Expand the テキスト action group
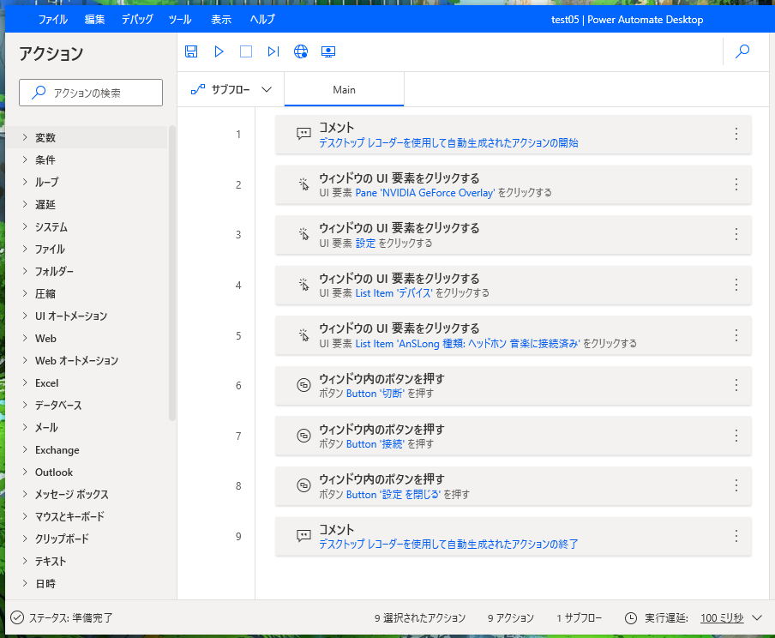 pos(25,561)
